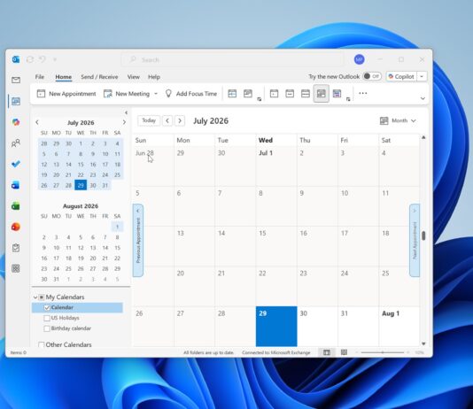The height and width of the screenshot is (409, 473).
Task: Switch to Normal view in status bar
Action: pyautogui.click(x=327, y=352)
